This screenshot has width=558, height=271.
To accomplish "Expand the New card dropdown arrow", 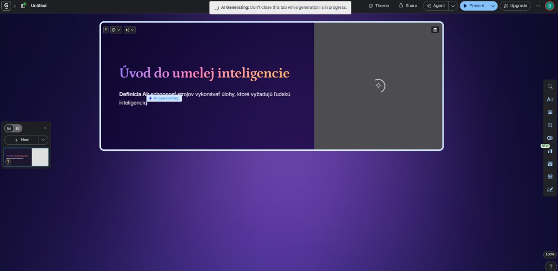I will [43, 140].
